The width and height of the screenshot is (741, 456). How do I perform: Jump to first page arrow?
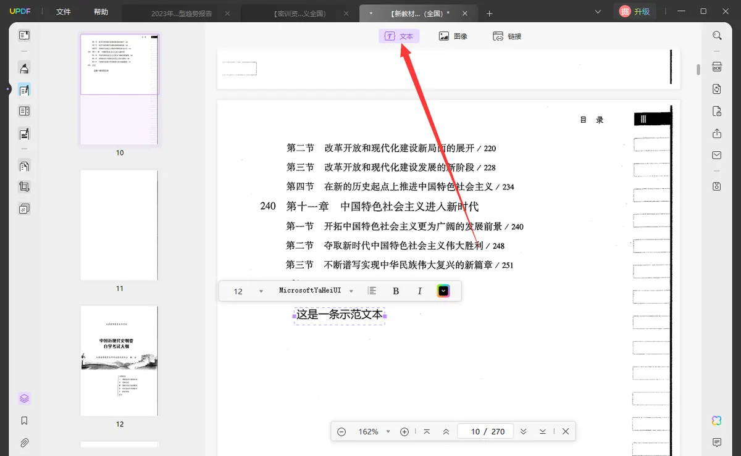point(427,432)
